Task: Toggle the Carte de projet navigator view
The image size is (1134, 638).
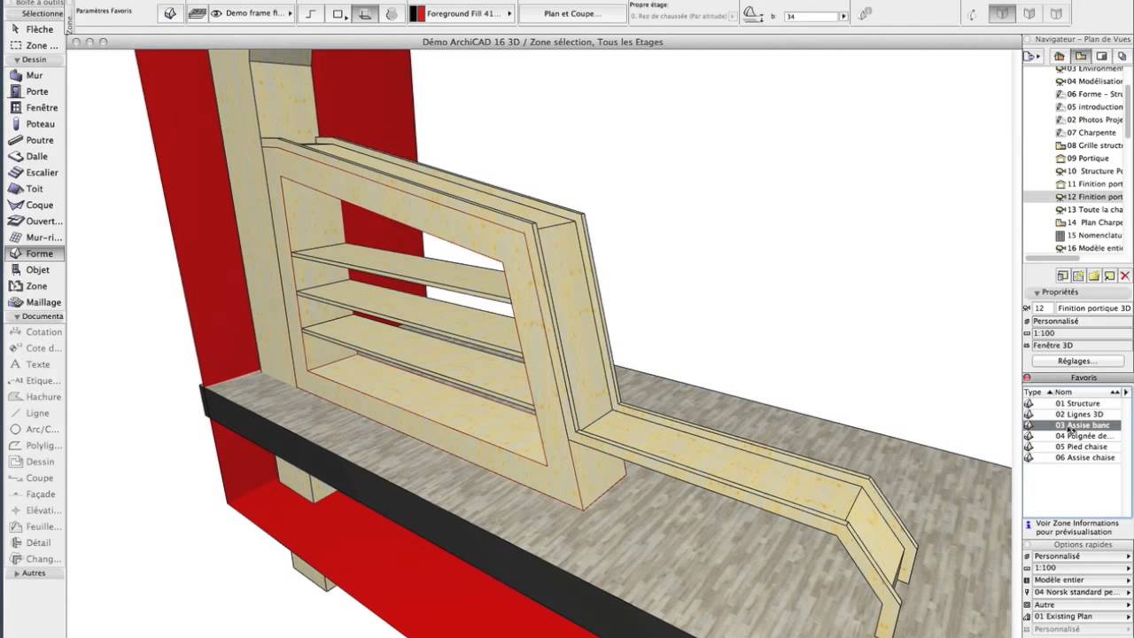Action: [x=1060, y=56]
